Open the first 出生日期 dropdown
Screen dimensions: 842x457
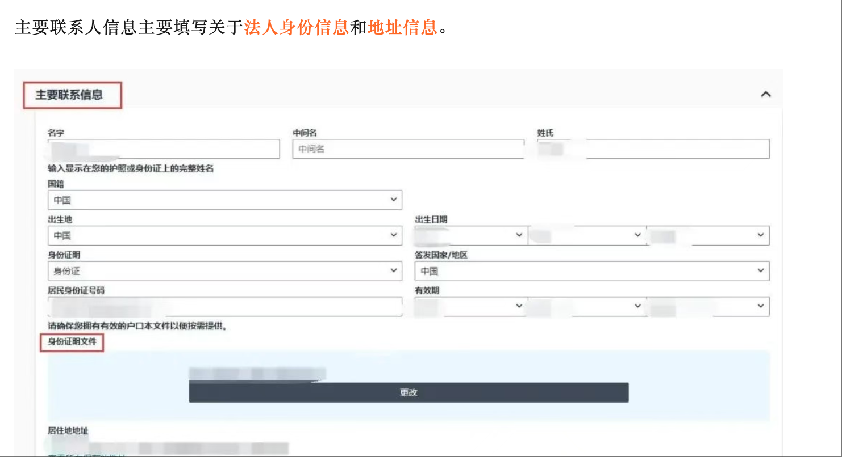[470, 235]
